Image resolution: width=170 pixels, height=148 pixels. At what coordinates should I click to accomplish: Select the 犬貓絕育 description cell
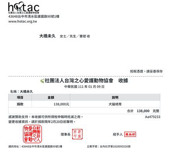click(x=115, y=104)
